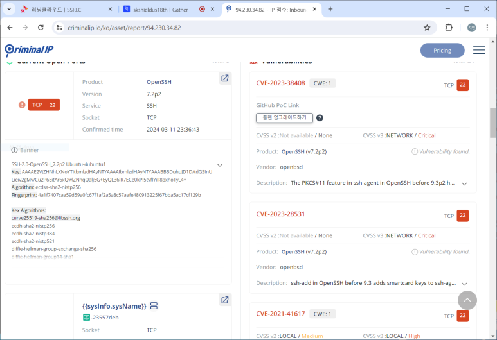Click the CWE: 1 tag for CVE-2021-41617
The image size is (497, 340).
coord(322,314)
